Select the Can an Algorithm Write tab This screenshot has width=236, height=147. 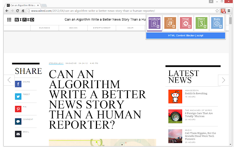click(22, 5)
